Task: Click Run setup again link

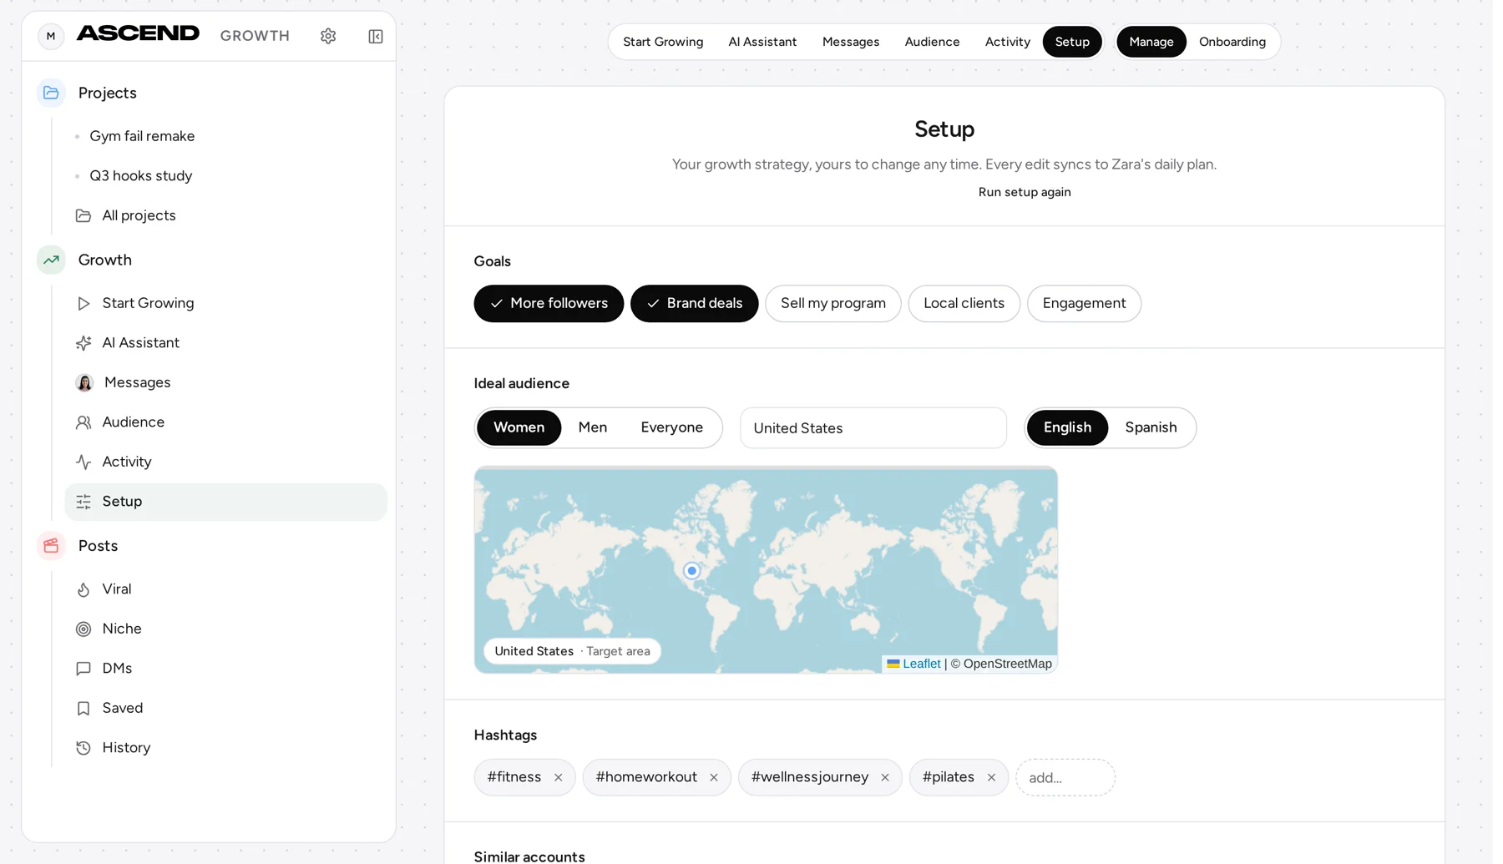Action: pos(1025,192)
